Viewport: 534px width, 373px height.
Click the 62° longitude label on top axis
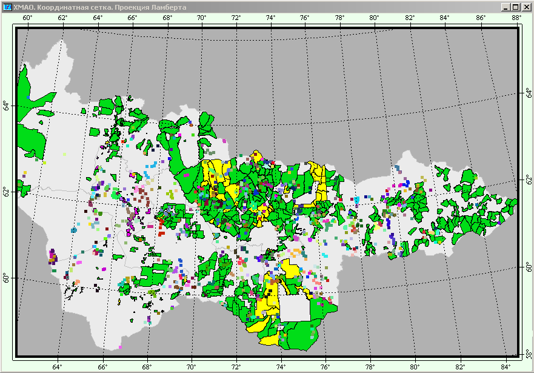point(62,18)
